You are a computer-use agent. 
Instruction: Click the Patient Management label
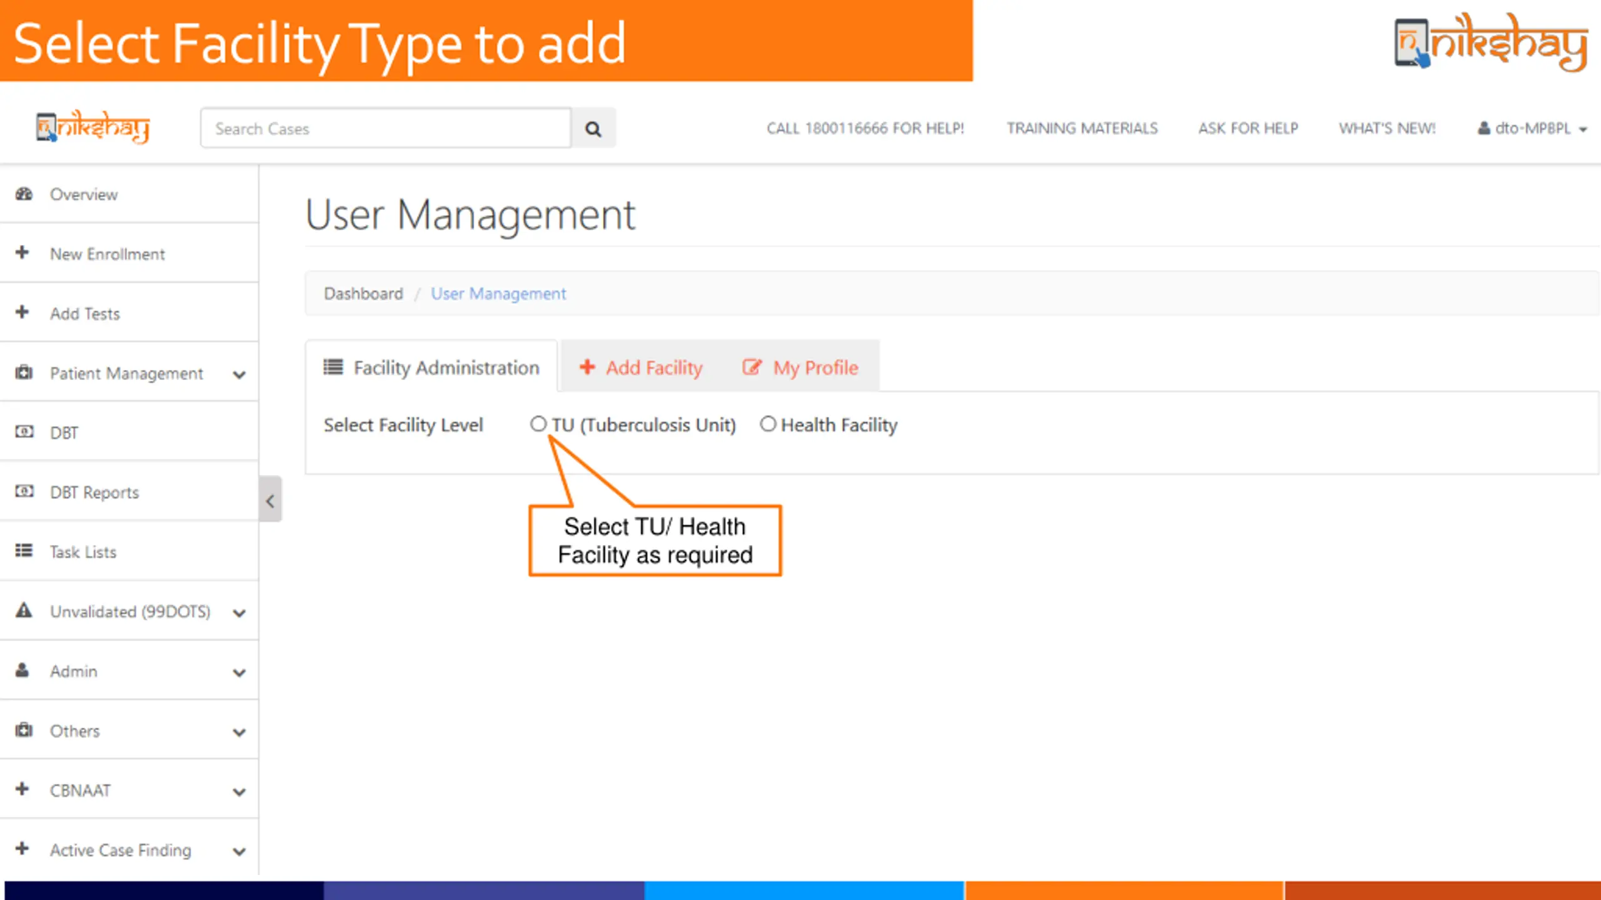pos(126,373)
